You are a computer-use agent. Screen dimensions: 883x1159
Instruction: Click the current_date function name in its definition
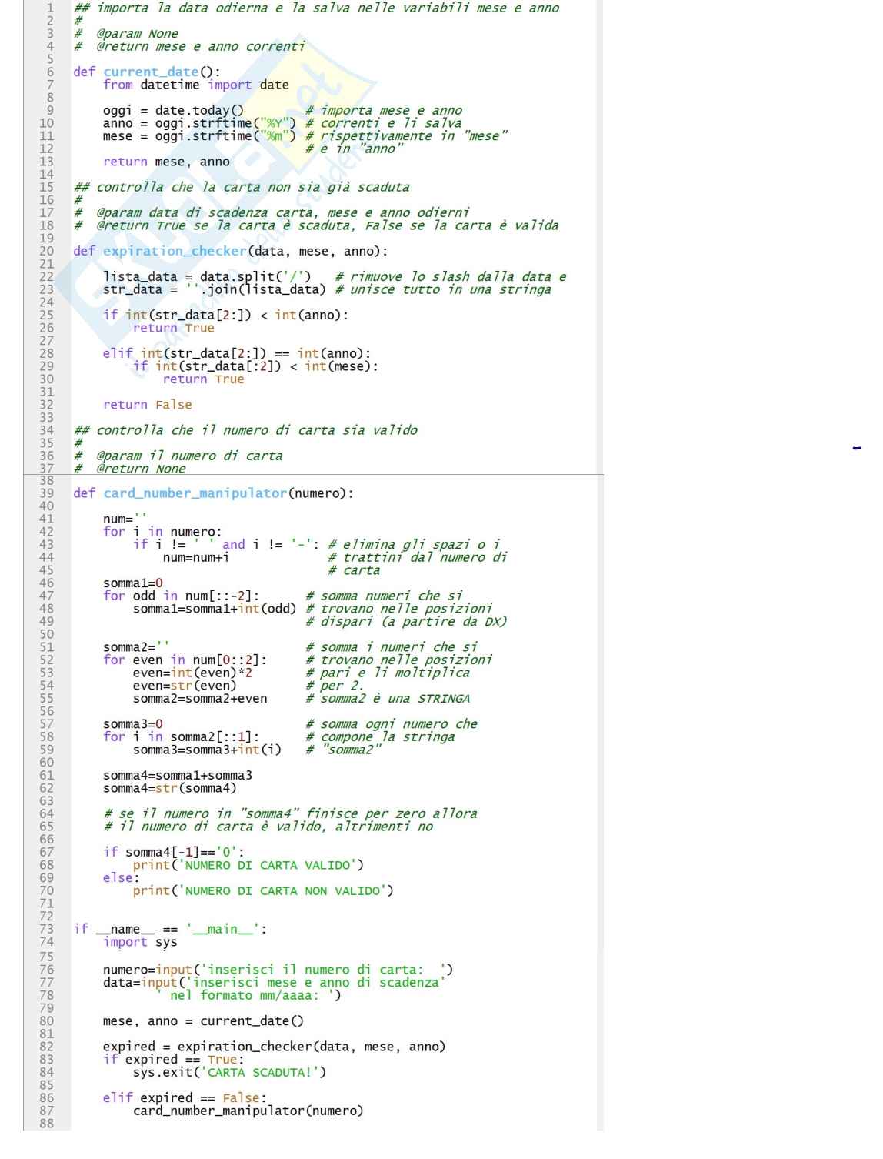pyautogui.click(x=151, y=72)
